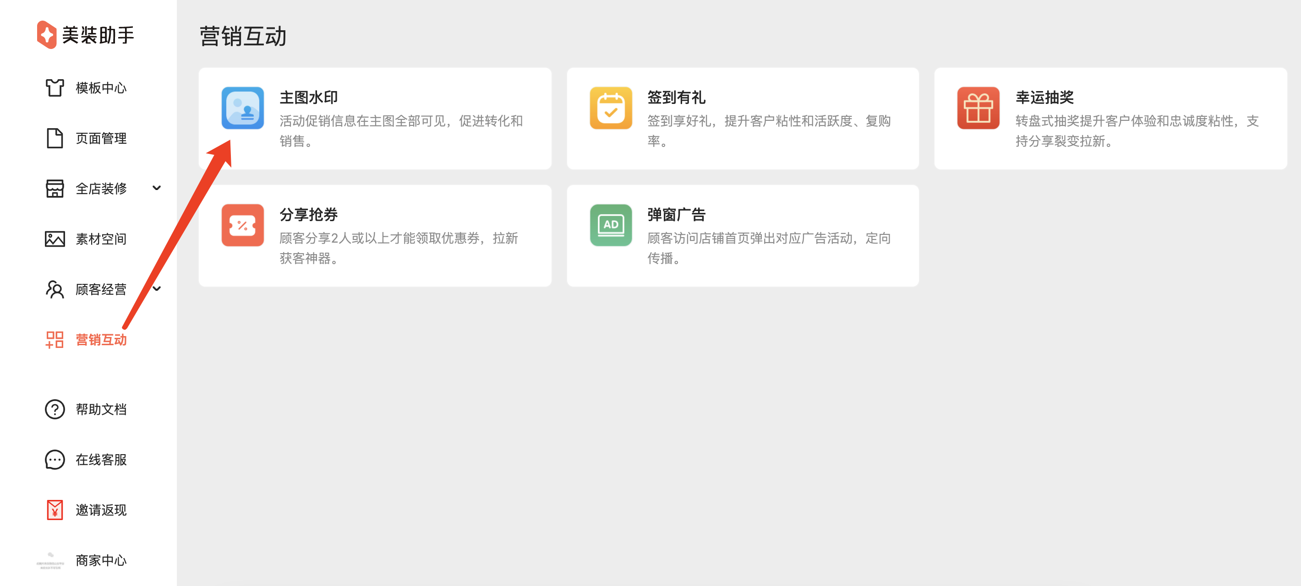The image size is (1301, 586).
Task: Open 主图水印 blue watermark icon
Action: 242,108
